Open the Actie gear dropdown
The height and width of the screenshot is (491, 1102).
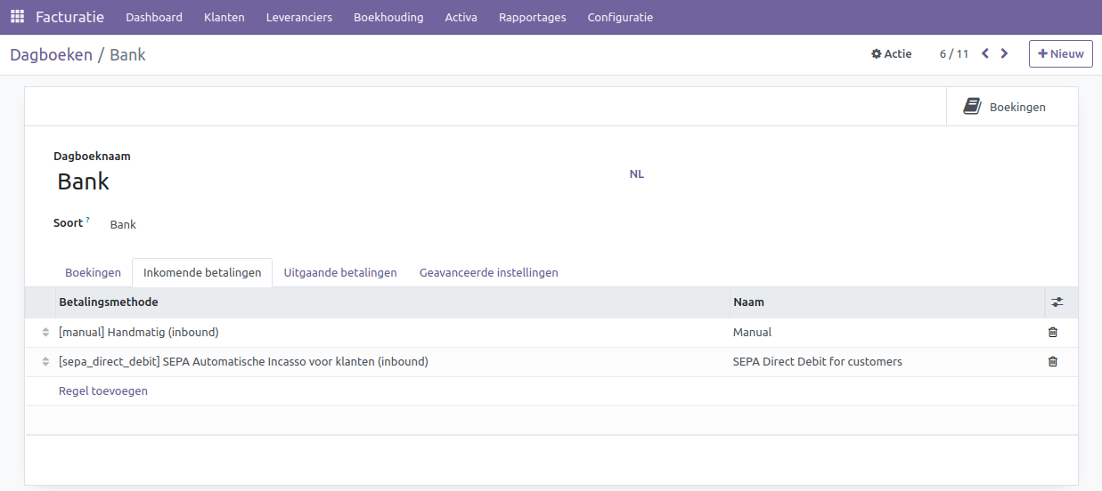click(891, 54)
